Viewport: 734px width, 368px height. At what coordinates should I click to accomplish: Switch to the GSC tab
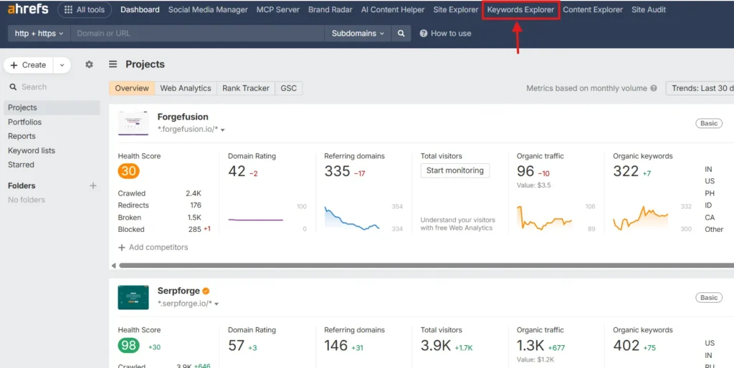click(x=288, y=88)
